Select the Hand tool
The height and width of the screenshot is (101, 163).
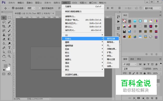tap(4, 56)
